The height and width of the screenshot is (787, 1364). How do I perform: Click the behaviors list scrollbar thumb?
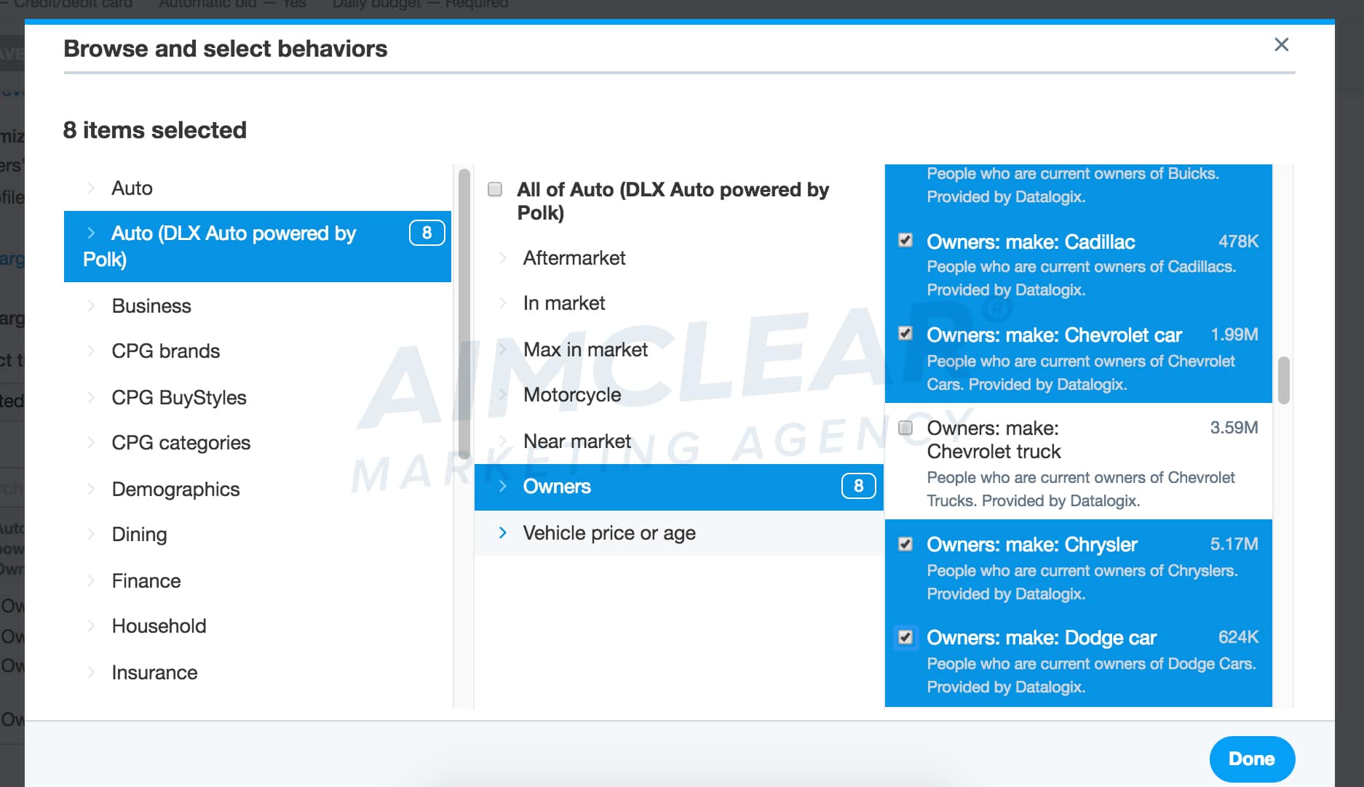click(1283, 380)
